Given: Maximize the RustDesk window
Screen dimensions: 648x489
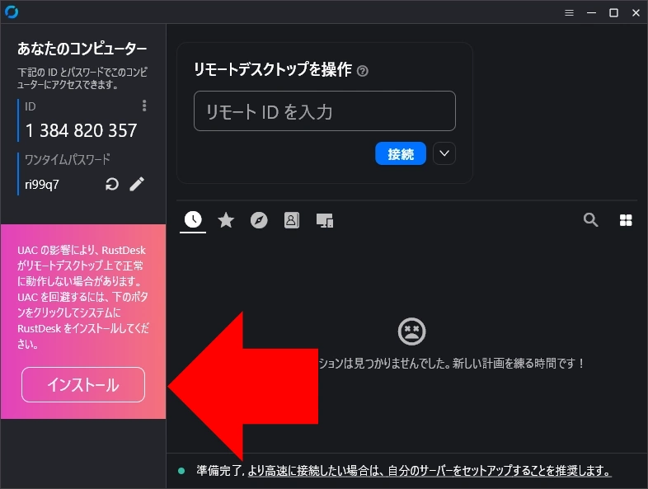Looking at the screenshot, I should 613,12.
